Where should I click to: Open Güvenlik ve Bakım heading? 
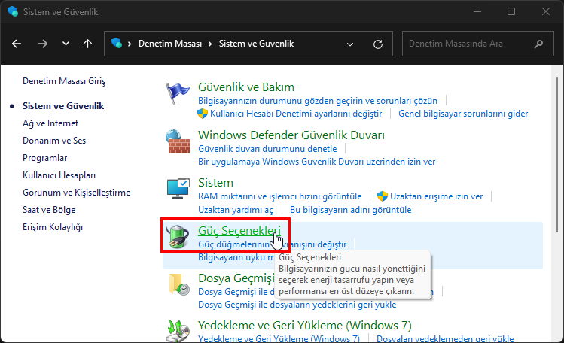coord(246,87)
